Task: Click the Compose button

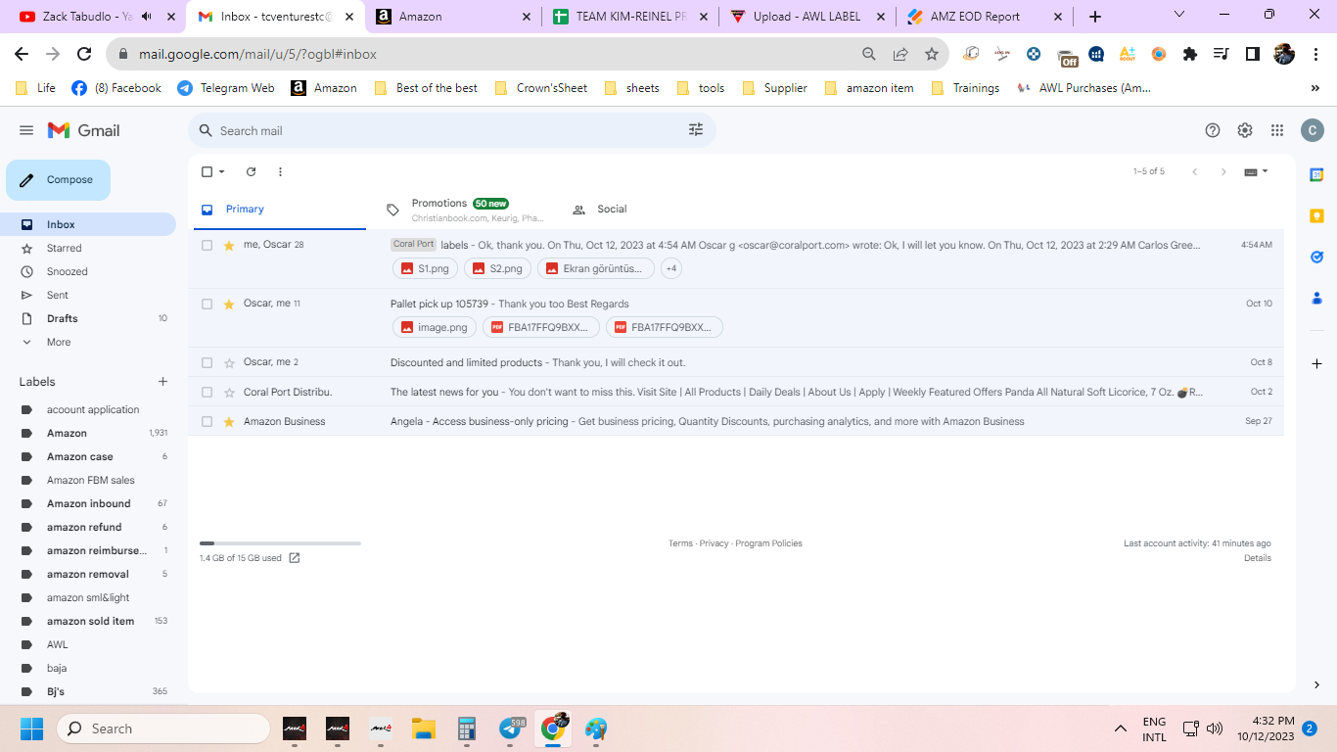Action: (58, 180)
